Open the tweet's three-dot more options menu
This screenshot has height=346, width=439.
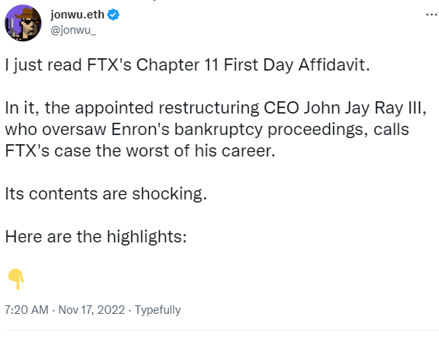point(432,15)
